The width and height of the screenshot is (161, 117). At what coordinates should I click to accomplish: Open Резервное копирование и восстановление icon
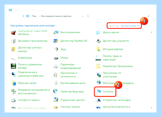(13, 92)
